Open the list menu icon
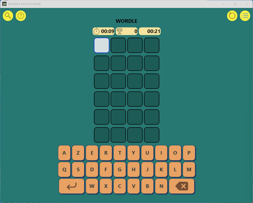Image resolution: width=253 pixels, height=203 pixels. tap(245, 16)
